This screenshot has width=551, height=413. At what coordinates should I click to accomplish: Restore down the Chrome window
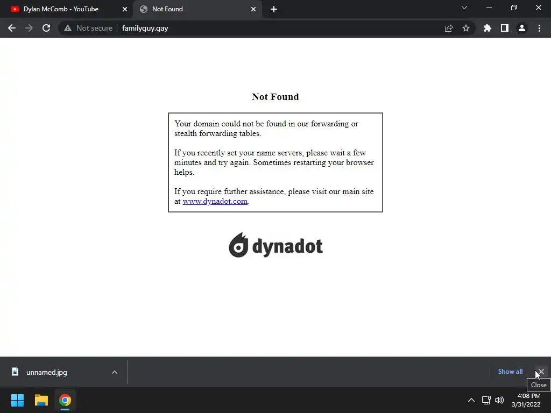514,8
